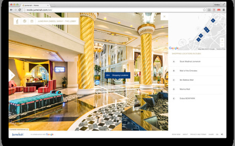
Task: Click the A letter badge beside Souk Madinat
Action: (174, 62)
